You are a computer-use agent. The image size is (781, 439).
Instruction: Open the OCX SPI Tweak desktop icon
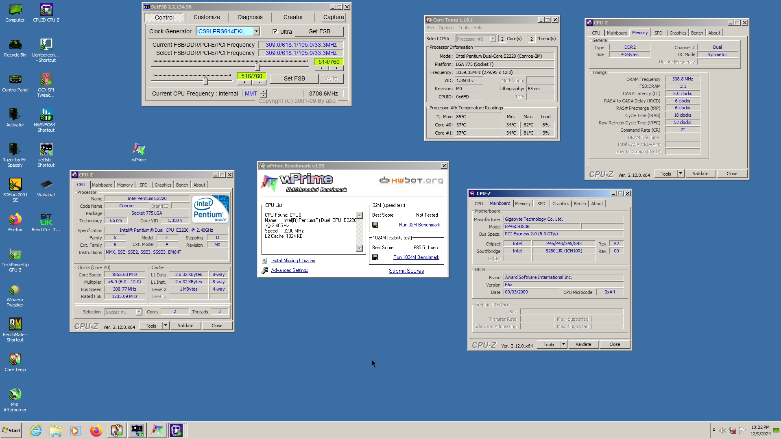(x=46, y=85)
